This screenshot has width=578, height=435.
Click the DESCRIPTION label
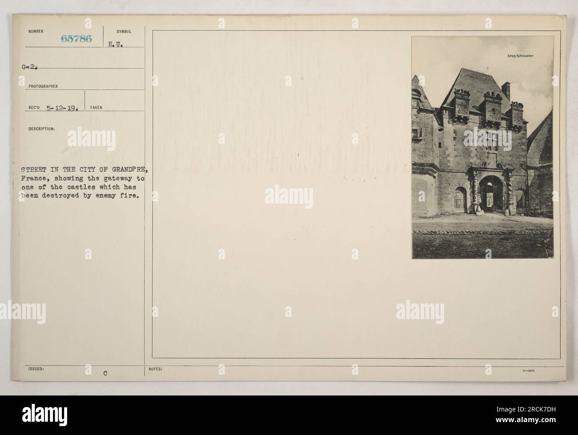click(x=41, y=130)
